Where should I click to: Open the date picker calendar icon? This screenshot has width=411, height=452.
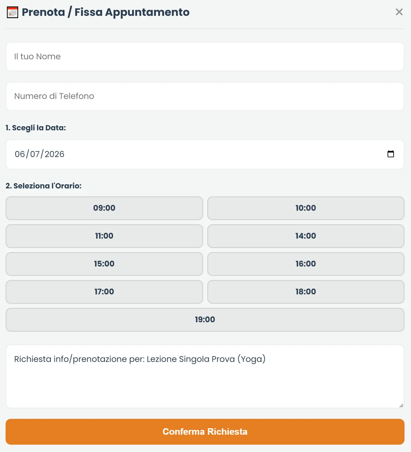pos(390,154)
